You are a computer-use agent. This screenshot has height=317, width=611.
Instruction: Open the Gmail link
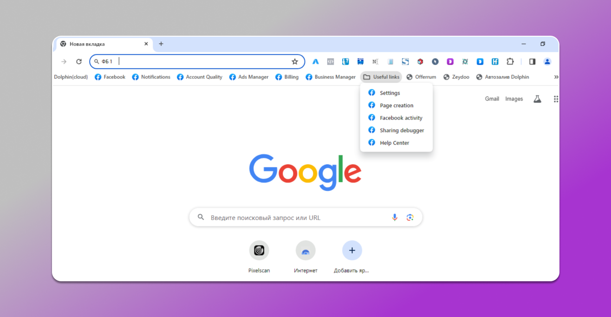pyautogui.click(x=492, y=99)
